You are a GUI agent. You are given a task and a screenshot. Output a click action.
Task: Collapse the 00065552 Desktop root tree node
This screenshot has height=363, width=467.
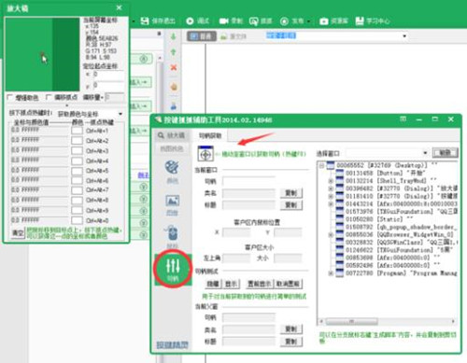[321, 165]
